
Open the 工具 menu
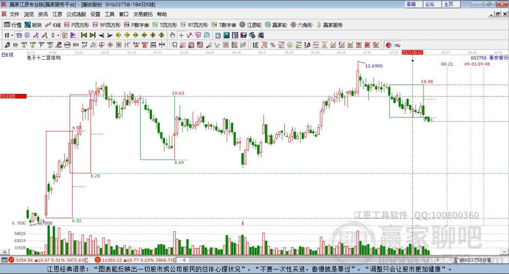pyautogui.click(x=109, y=14)
